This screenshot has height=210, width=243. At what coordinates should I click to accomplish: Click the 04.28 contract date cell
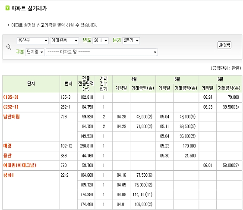(x=121, y=116)
